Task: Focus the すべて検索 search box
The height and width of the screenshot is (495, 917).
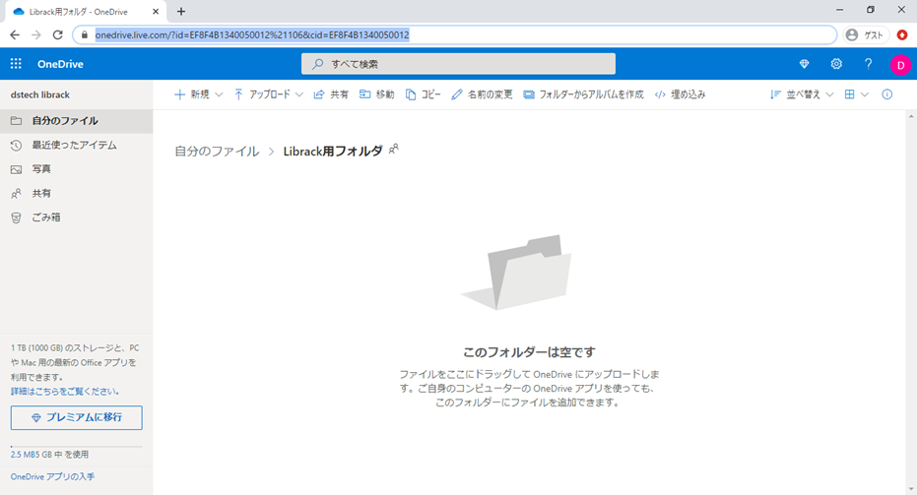Action: coord(458,64)
